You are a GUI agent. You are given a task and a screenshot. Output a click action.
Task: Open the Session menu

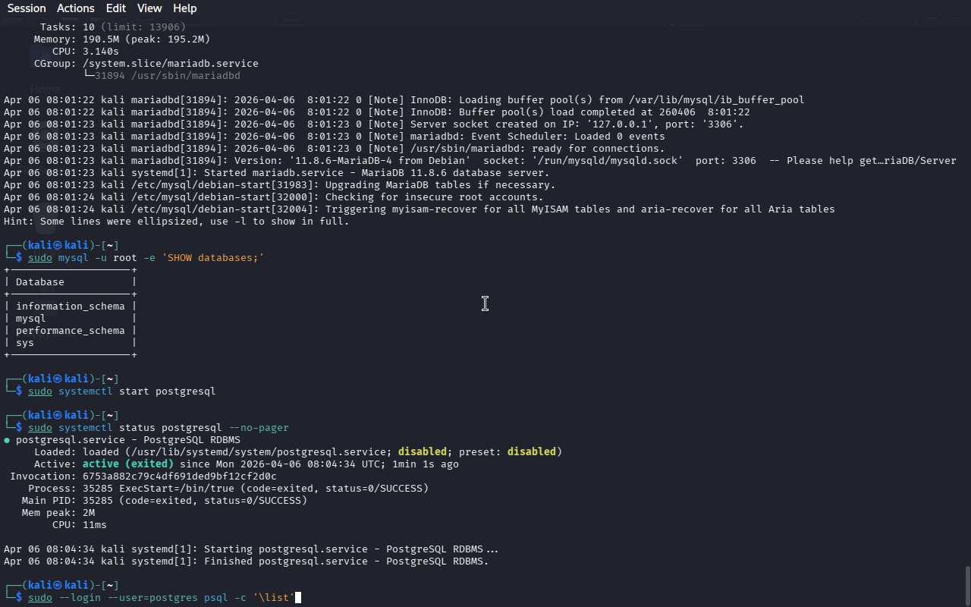27,8
